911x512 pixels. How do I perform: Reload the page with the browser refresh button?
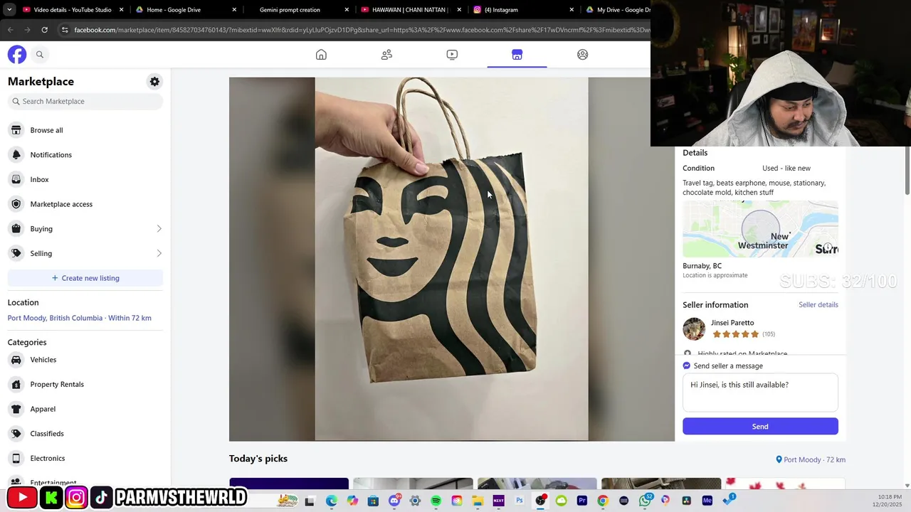pyautogui.click(x=44, y=30)
